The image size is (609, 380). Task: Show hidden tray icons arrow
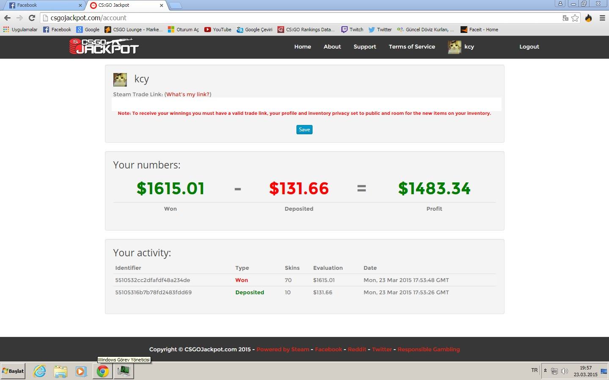(545, 371)
